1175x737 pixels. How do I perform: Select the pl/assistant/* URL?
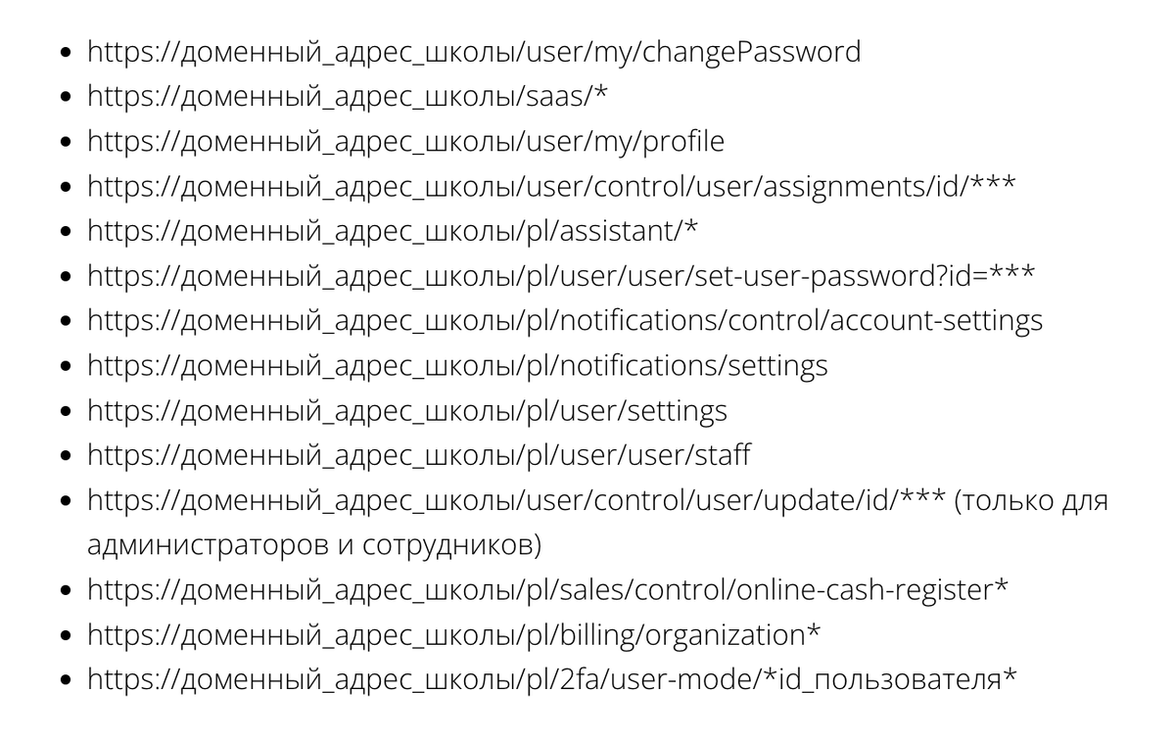pyautogui.click(x=393, y=232)
